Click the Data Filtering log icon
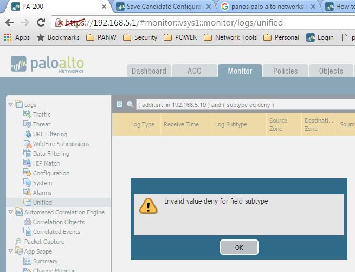 [x=28, y=153]
